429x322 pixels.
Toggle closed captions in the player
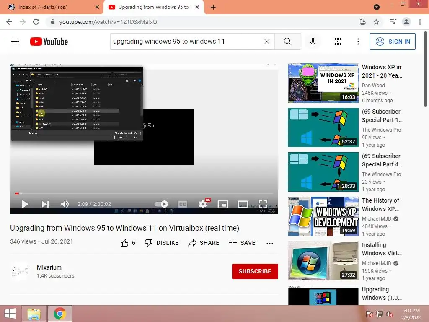(x=183, y=204)
